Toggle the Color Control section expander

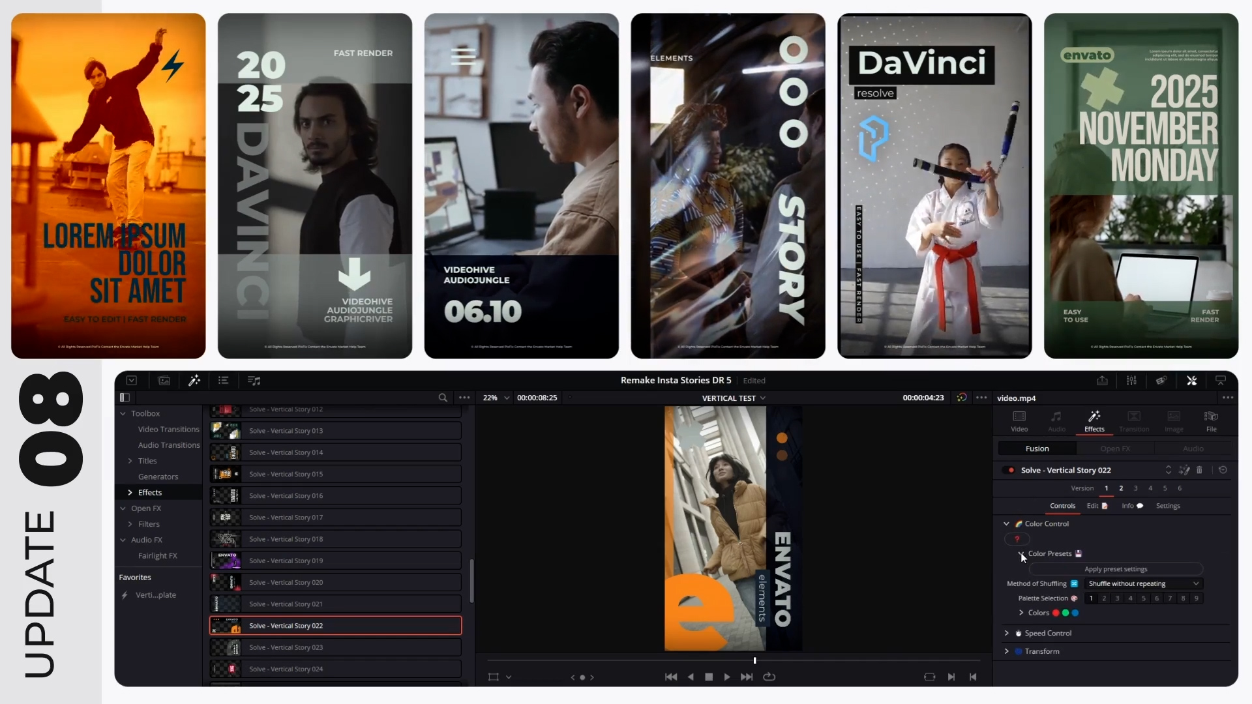[x=1006, y=523]
